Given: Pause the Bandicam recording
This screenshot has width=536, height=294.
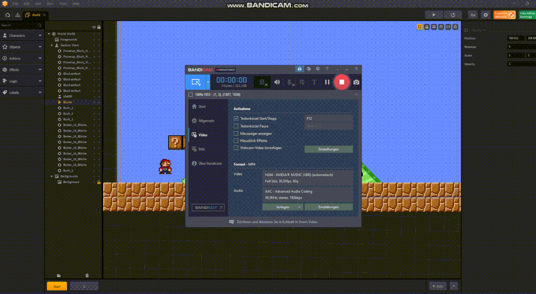Looking at the screenshot, I should pyautogui.click(x=327, y=82).
